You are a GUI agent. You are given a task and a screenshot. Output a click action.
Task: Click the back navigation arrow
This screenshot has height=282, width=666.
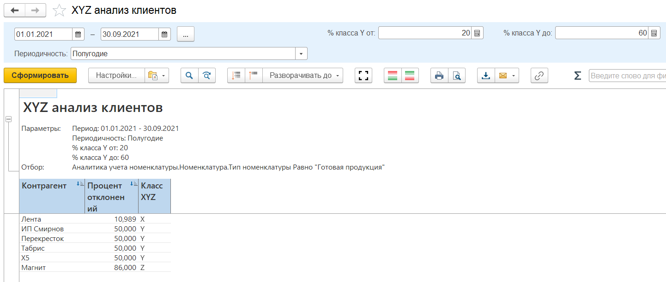tap(14, 10)
